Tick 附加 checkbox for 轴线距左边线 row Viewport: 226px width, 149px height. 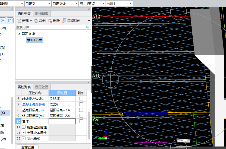(81, 99)
